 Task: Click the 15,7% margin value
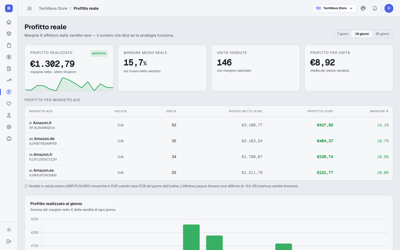(x=135, y=63)
